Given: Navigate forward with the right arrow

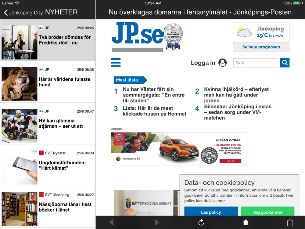Looking at the screenshot, I should coord(156,222).
